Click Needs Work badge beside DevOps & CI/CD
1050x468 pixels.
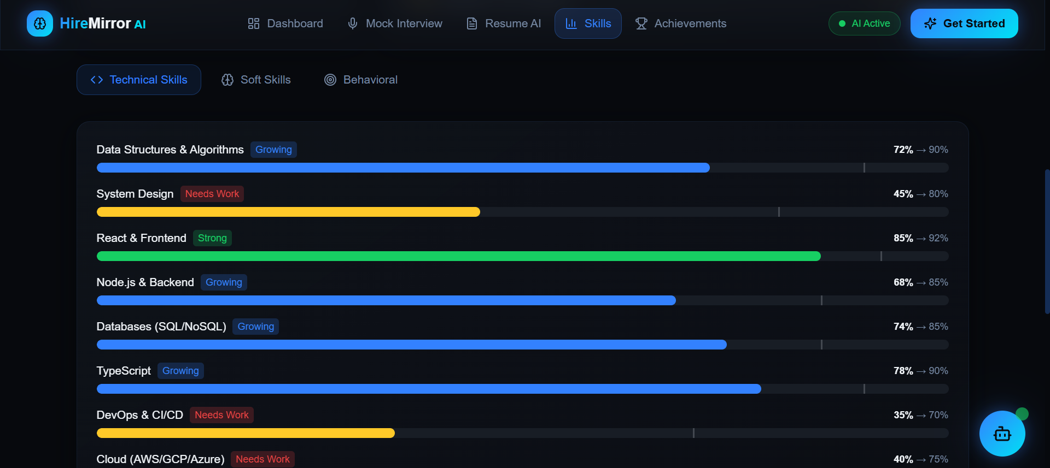coord(221,415)
